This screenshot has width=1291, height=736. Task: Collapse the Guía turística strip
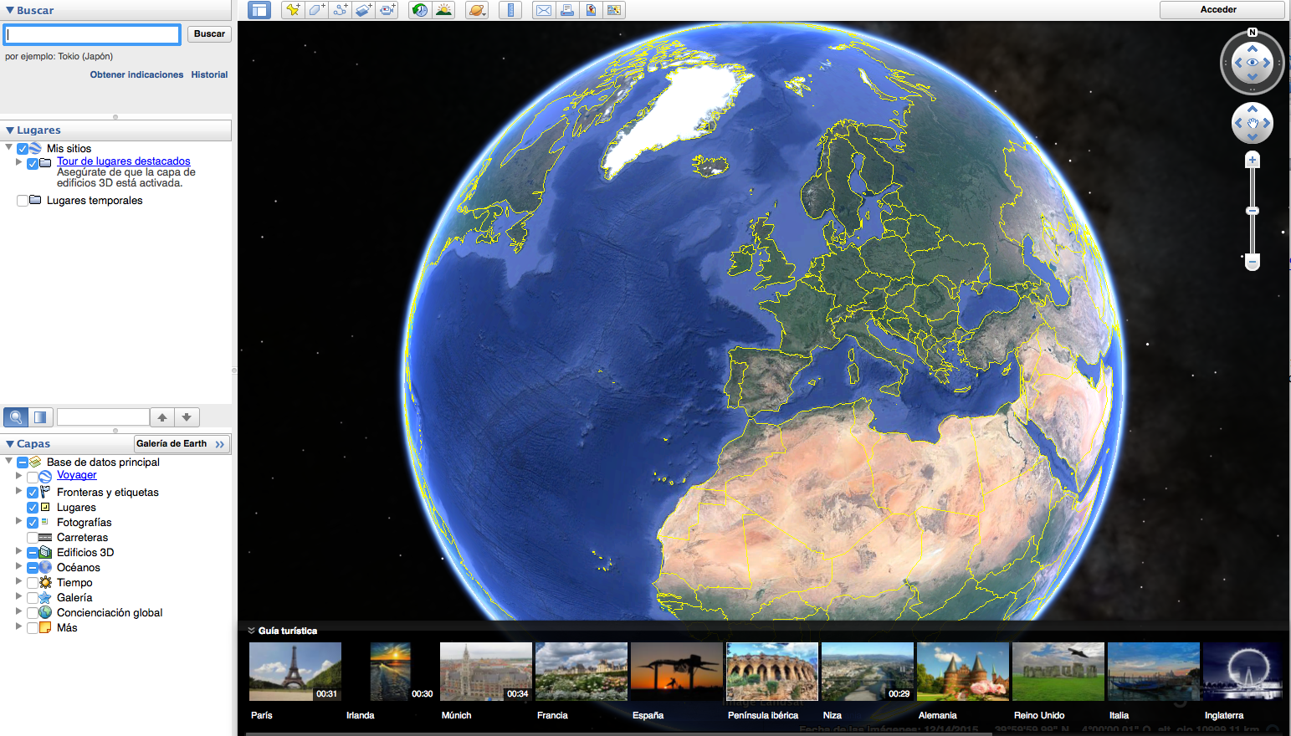click(x=251, y=631)
